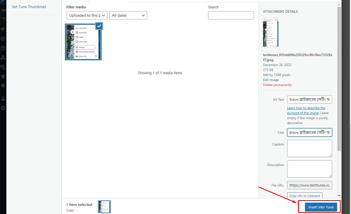The image size is (351, 214).
Task: Click the attachment details preview image
Action: click(271, 34)
